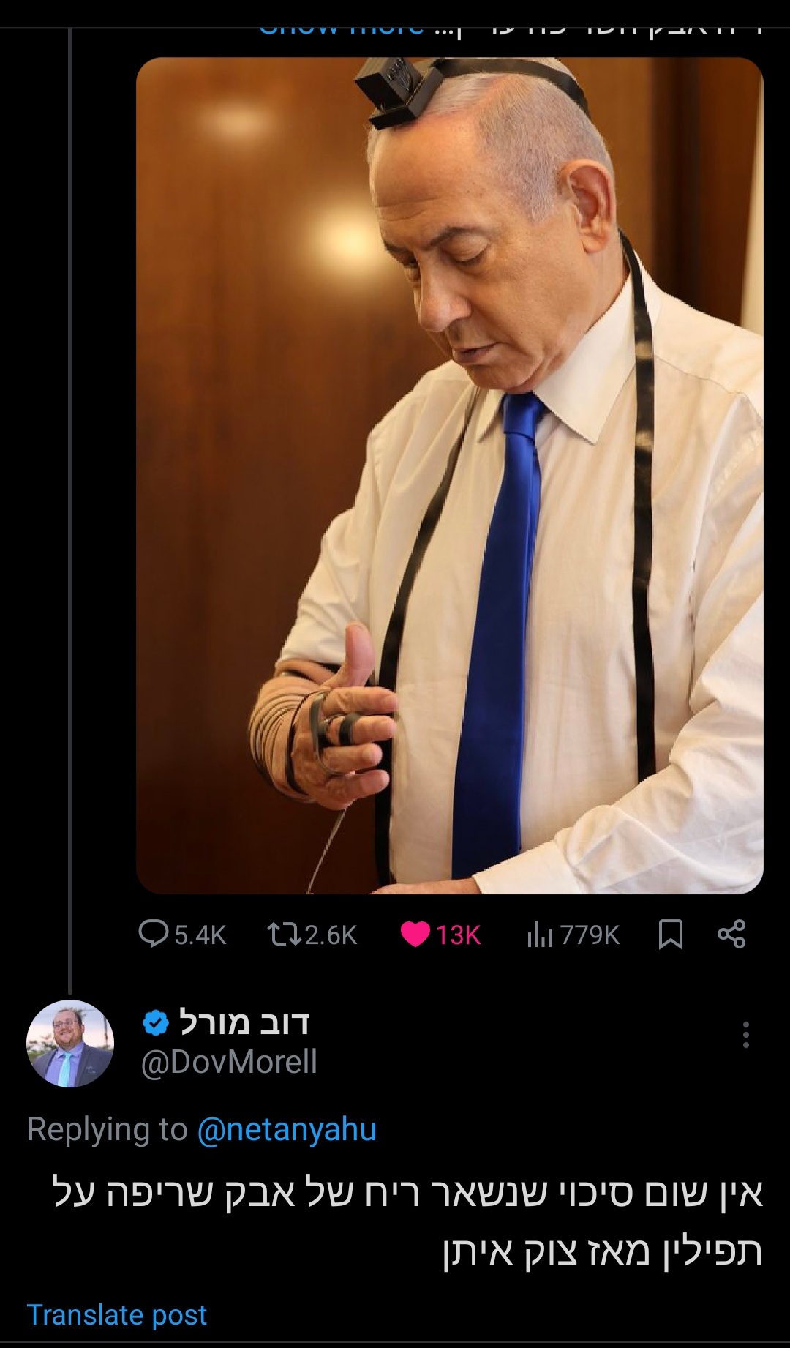The image size is (790, 1348).
Task: Open the three-dot more options menu
Action: click(x=745, y=1035)
